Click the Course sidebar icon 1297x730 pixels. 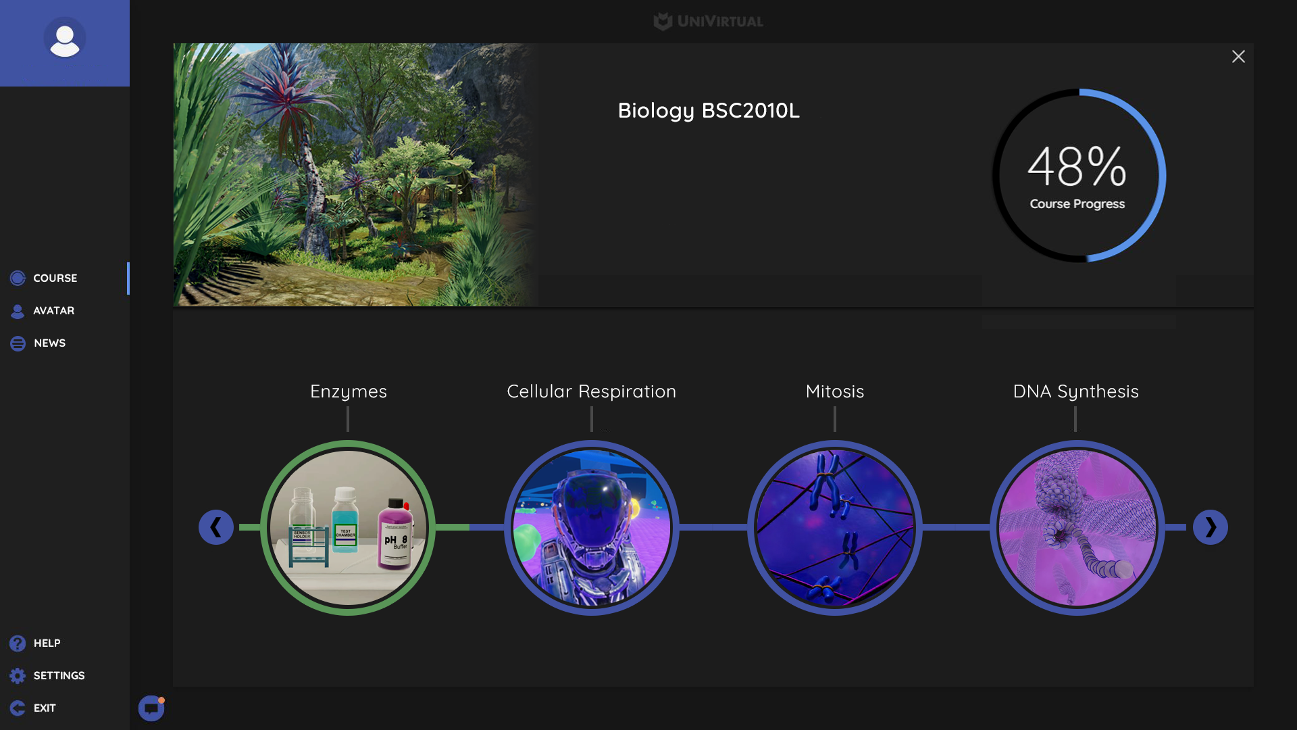pos(18,278)
